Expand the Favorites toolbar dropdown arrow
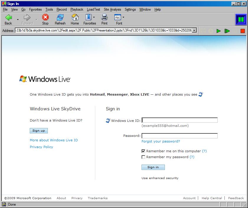The height and width of the screenshot is (208, 248). (94, 17)
